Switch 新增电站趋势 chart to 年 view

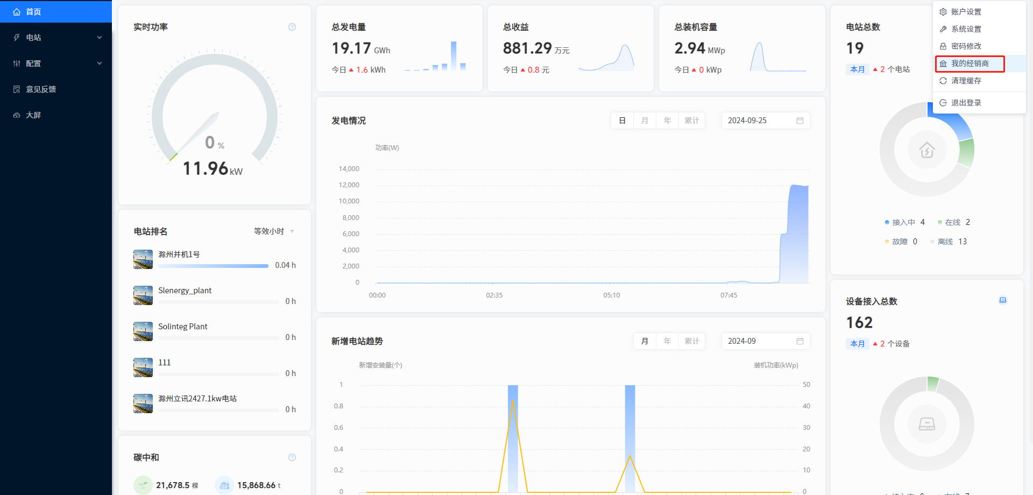tap(667, 341)
